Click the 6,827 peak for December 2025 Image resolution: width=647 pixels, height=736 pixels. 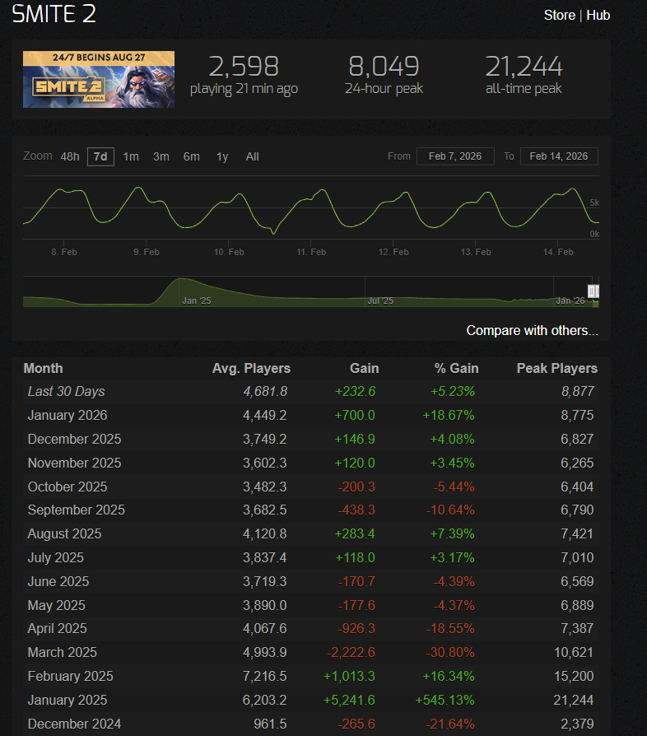(577, 439)
